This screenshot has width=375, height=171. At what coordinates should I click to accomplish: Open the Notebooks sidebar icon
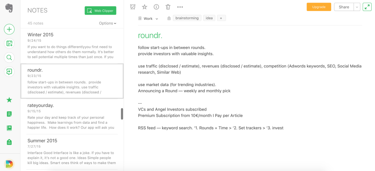10,128
